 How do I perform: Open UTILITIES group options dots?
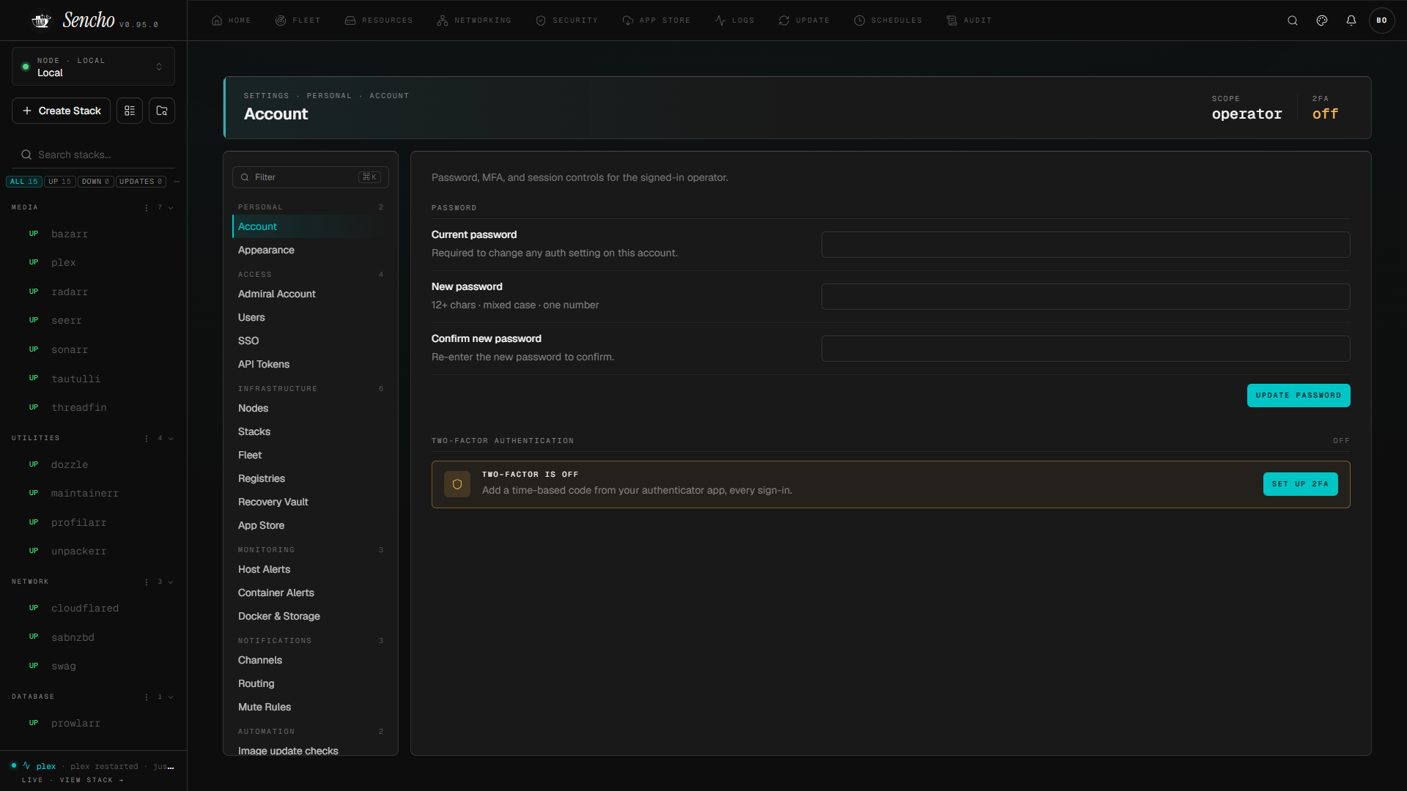point(147,439)
